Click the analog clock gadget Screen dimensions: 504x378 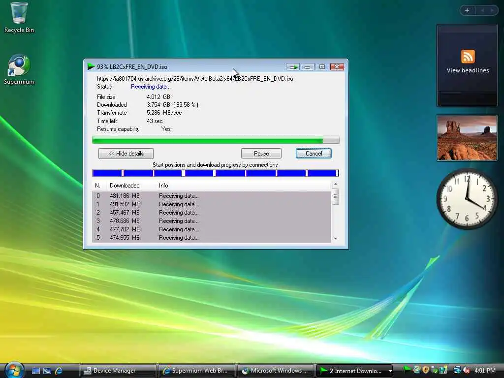pos(467,199)
